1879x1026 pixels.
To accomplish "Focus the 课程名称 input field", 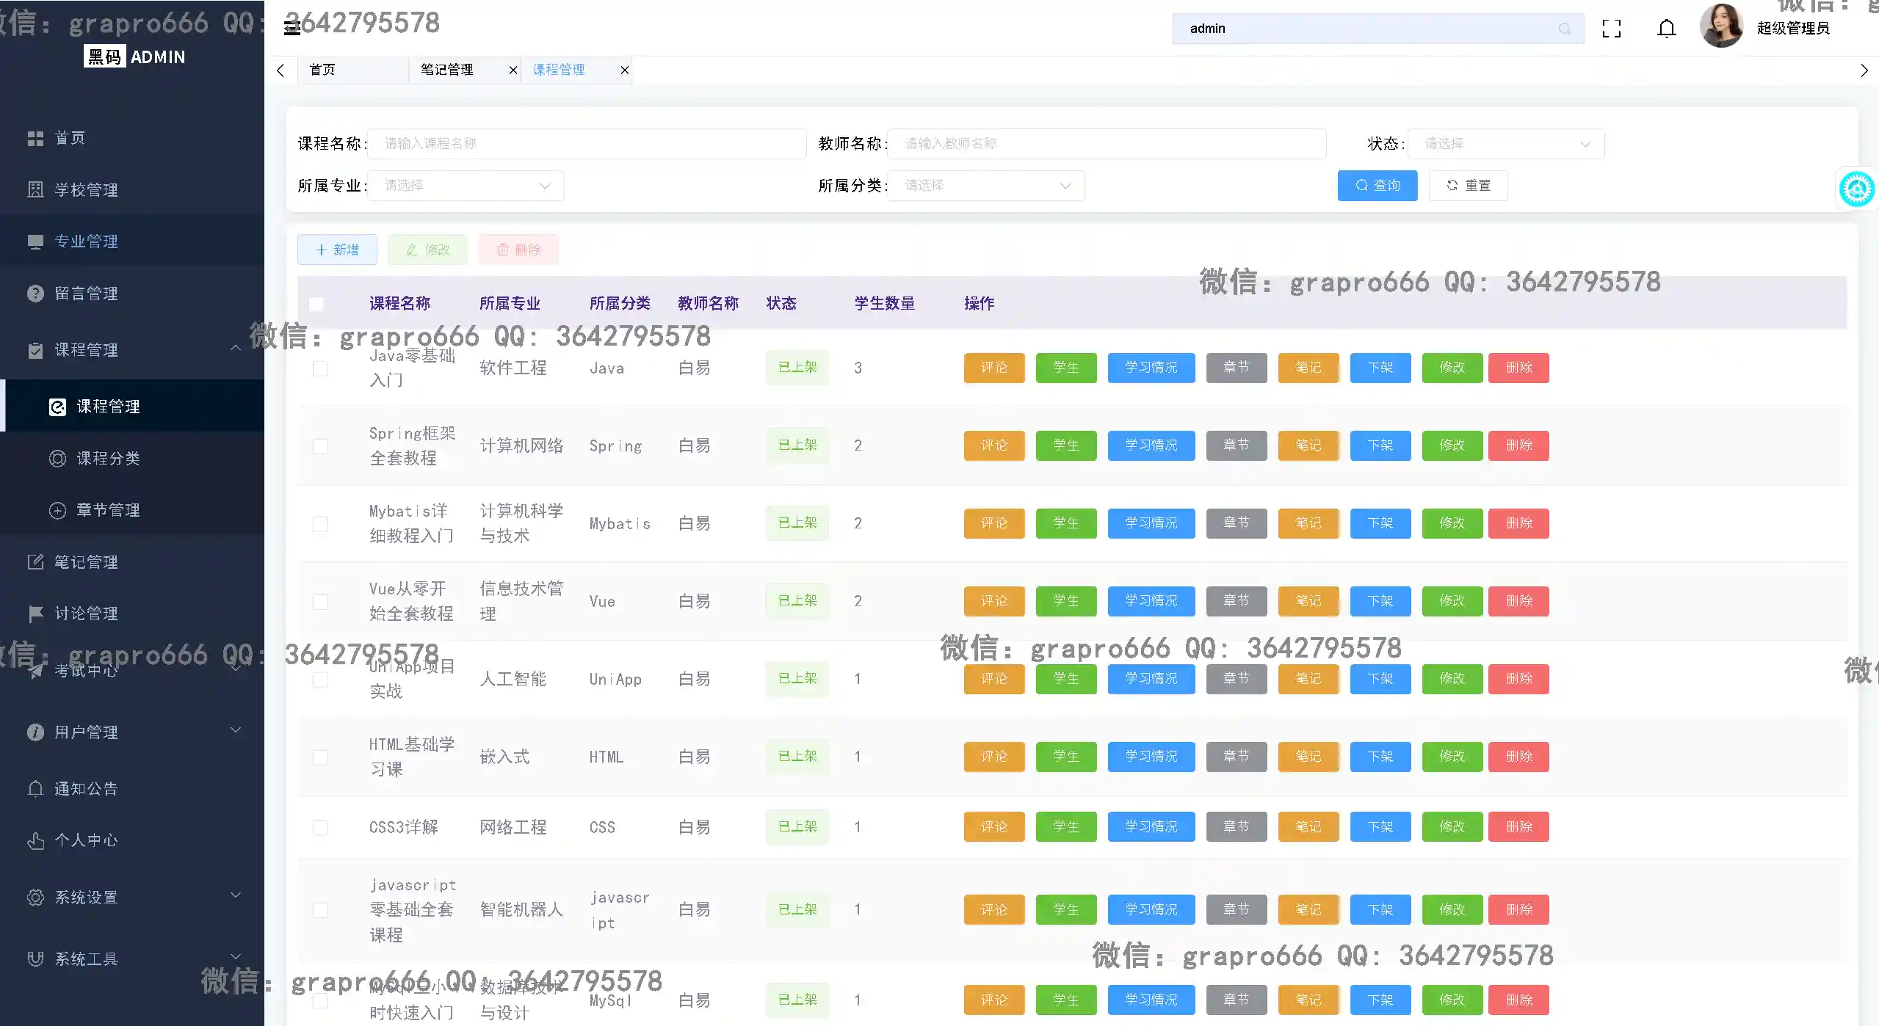I will click(x=586, y=144).
